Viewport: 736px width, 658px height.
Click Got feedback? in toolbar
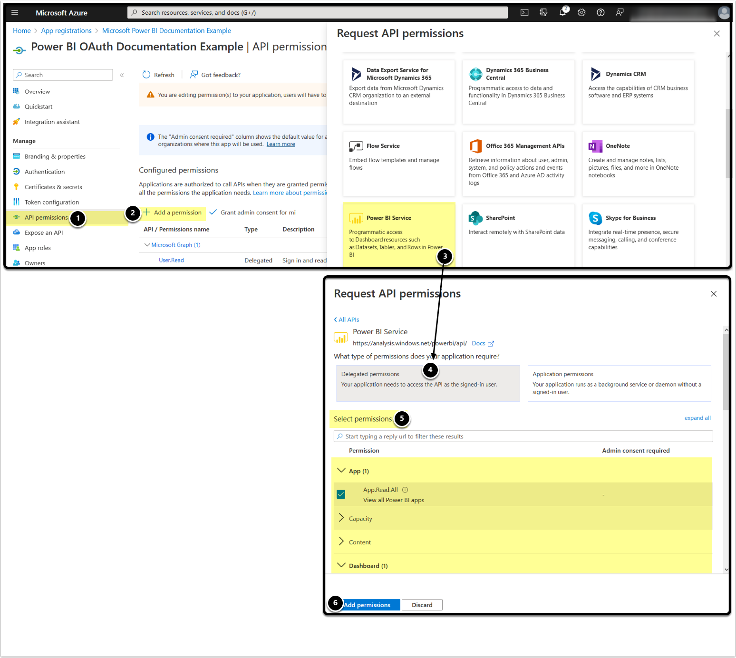pos(215,75)
